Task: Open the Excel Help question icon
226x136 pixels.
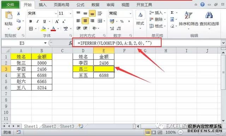Action: click(202, 5)
